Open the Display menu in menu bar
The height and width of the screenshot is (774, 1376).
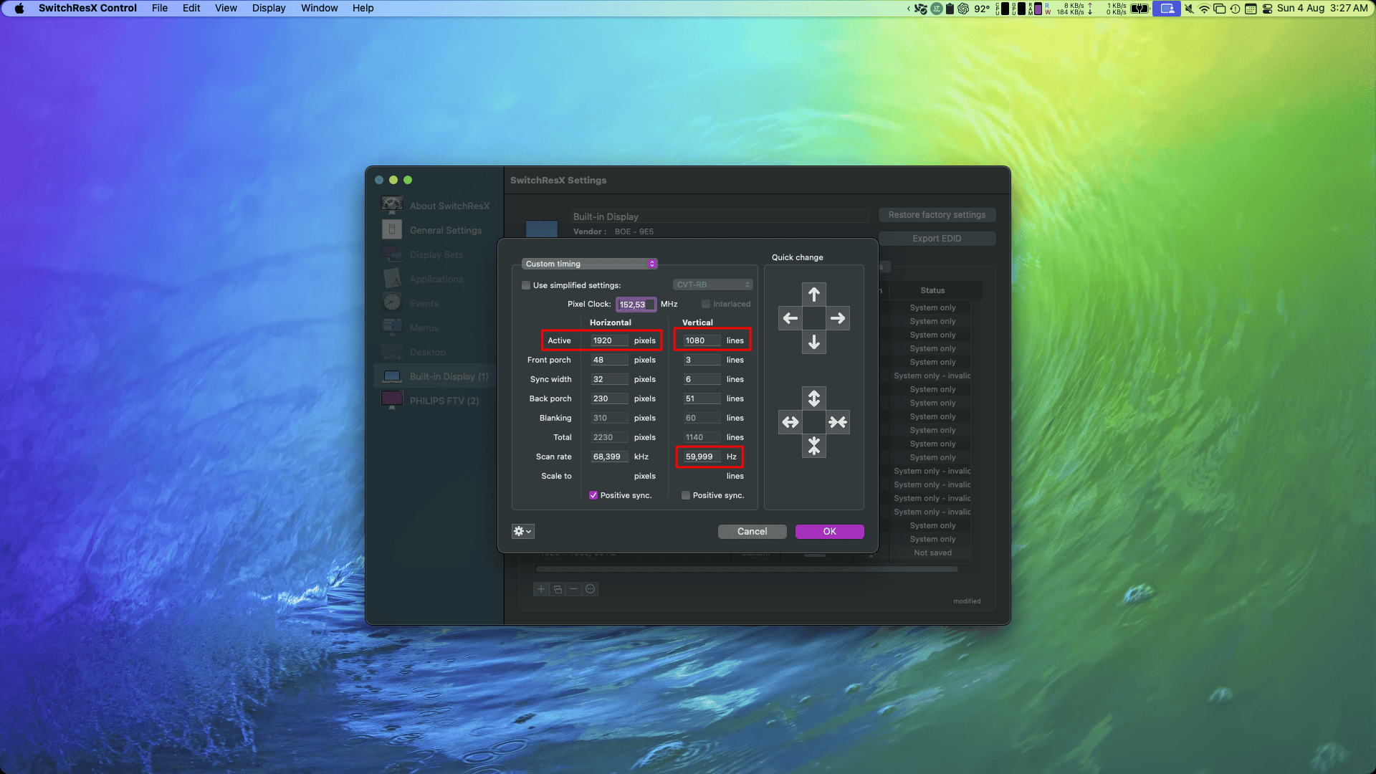(269, 8)
